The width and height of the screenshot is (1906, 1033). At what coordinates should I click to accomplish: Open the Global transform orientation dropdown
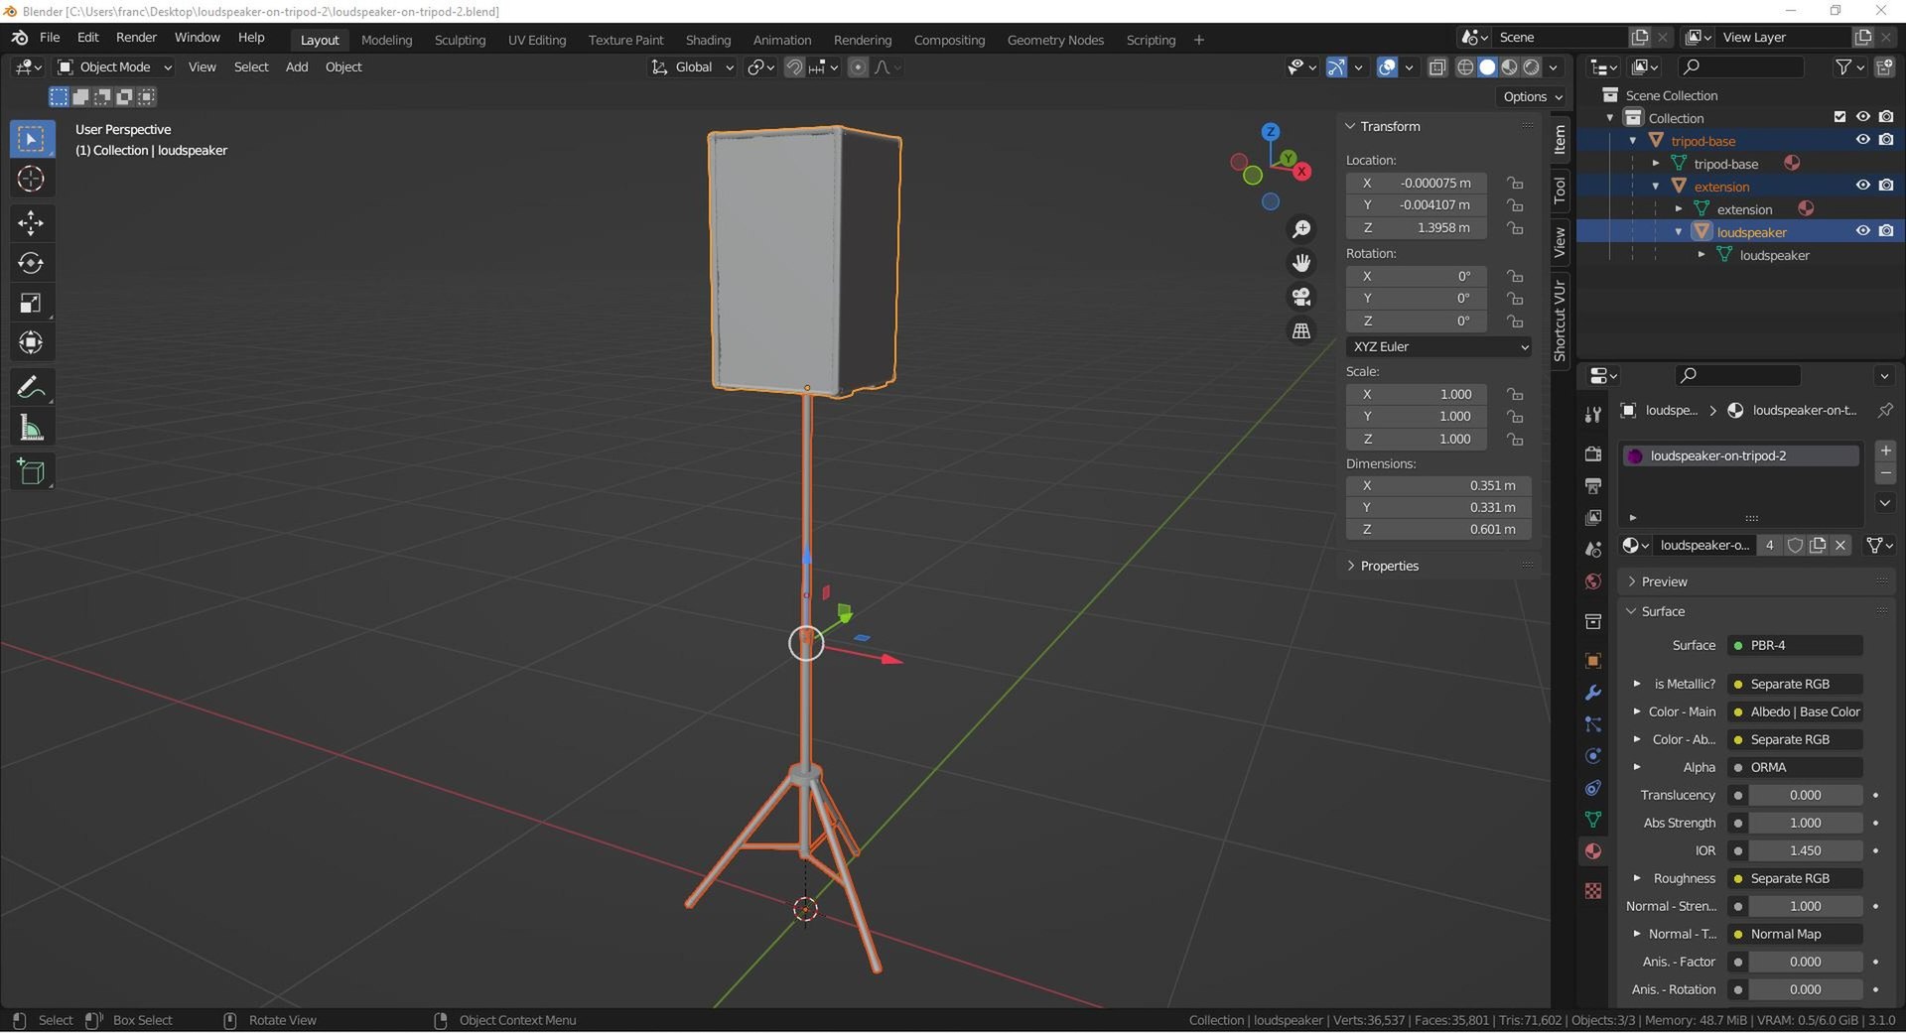(x=693, y=67)
